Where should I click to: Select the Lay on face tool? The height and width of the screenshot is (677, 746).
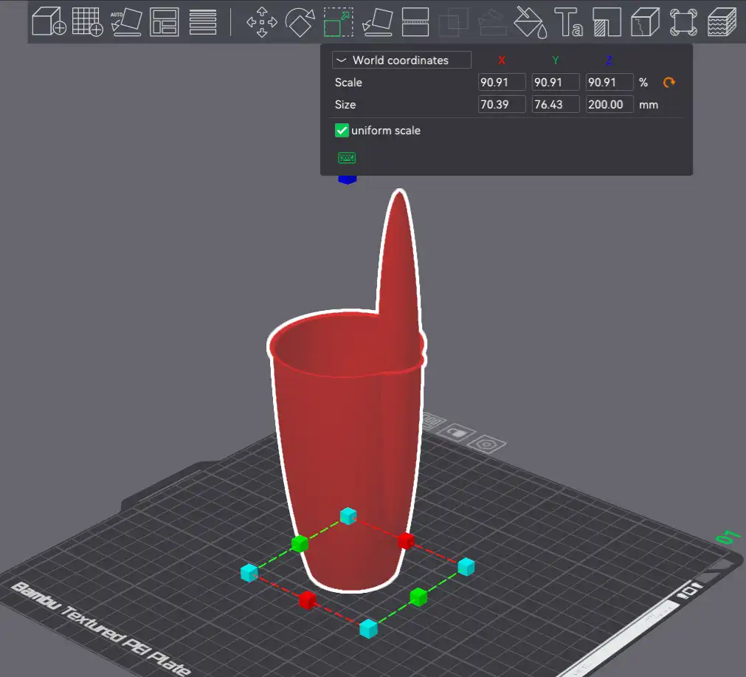(376, 21)
